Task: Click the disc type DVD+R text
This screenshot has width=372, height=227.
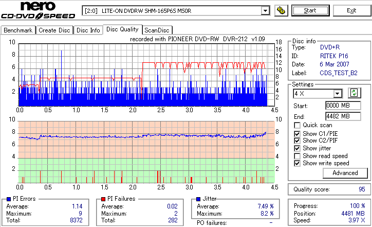Action: click(330, 47)
